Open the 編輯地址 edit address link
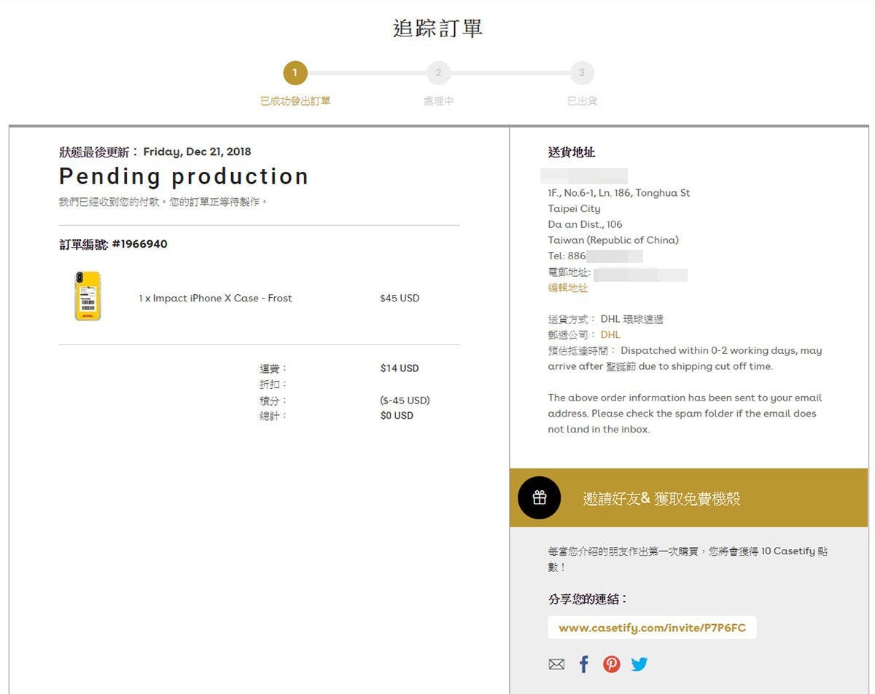 (568, 288)
